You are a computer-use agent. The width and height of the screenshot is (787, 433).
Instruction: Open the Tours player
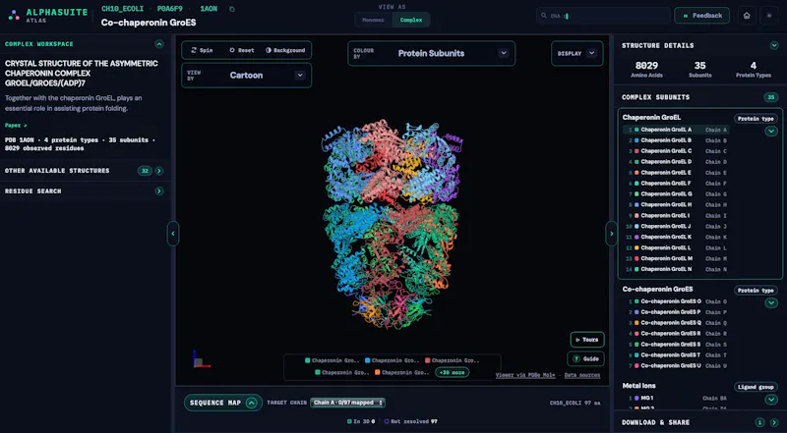click(x=587, y=340)
